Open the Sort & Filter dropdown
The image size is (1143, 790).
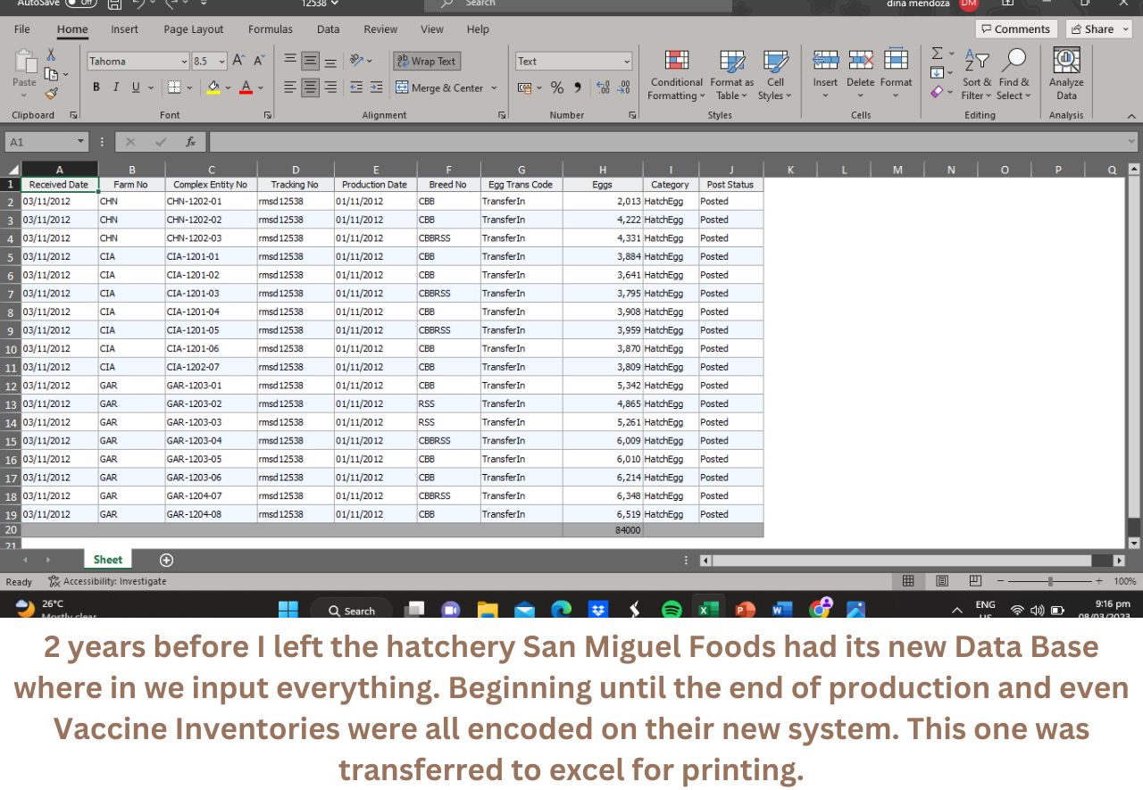click(976, 75)
